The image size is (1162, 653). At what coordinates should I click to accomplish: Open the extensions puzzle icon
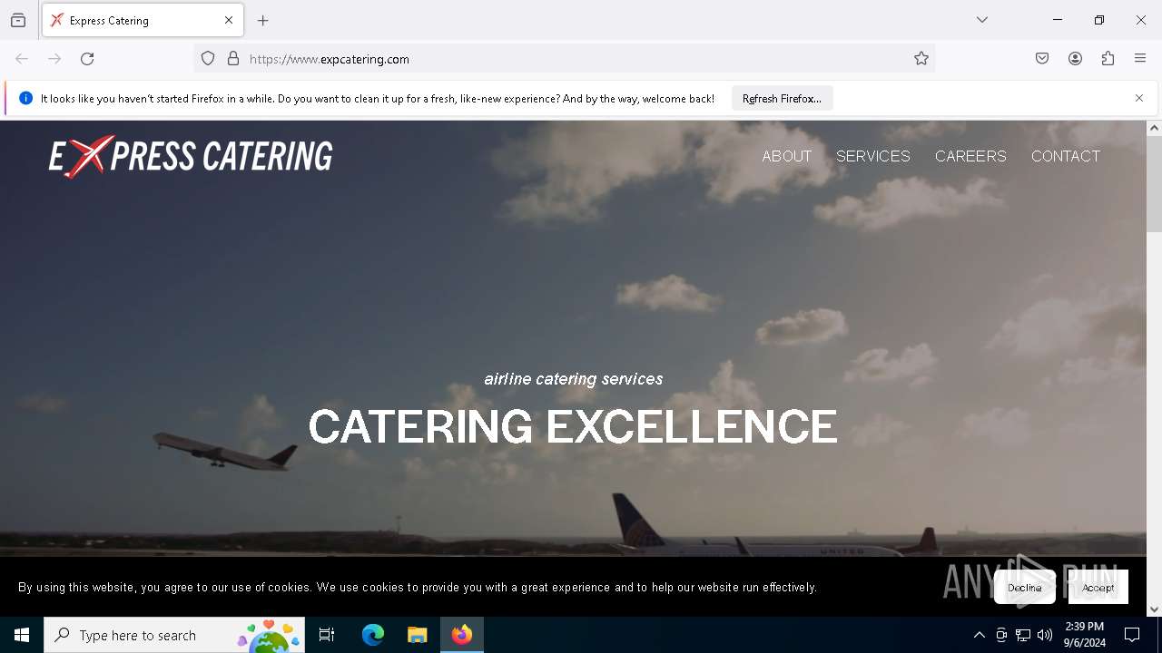point(1108,59)
